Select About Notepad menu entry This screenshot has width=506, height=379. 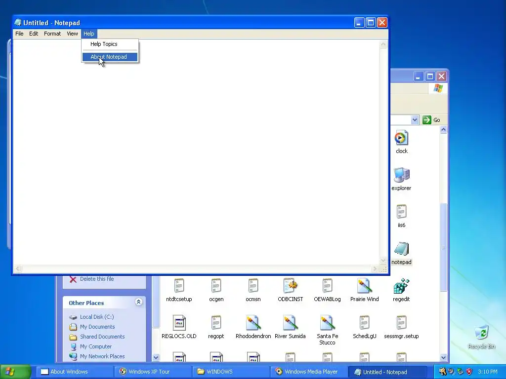coord(110,57)
